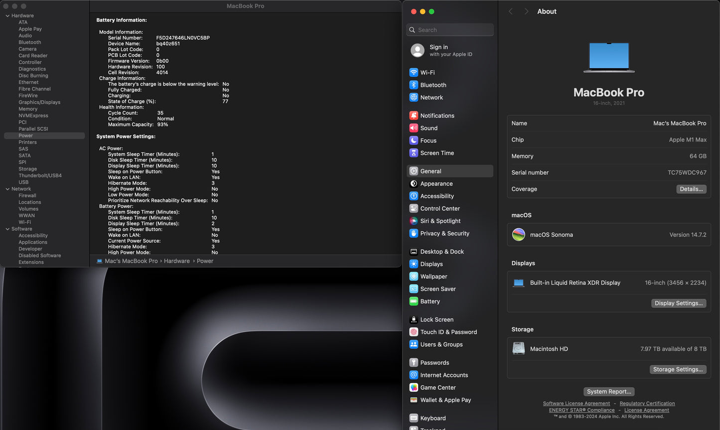The width and height of the screenshot is (720, 430).
Task: Click the Screen Saver icon
Action: point(414,288)
